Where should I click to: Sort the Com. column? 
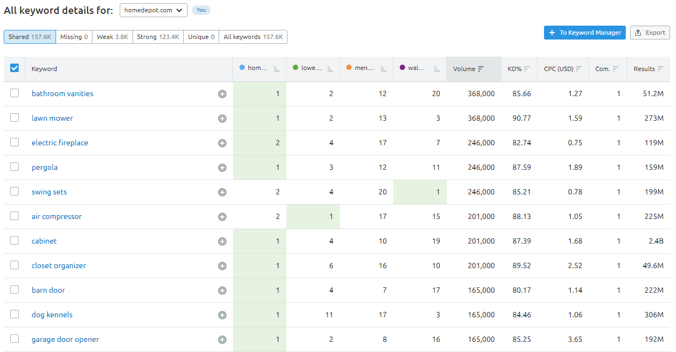(615, 68)
